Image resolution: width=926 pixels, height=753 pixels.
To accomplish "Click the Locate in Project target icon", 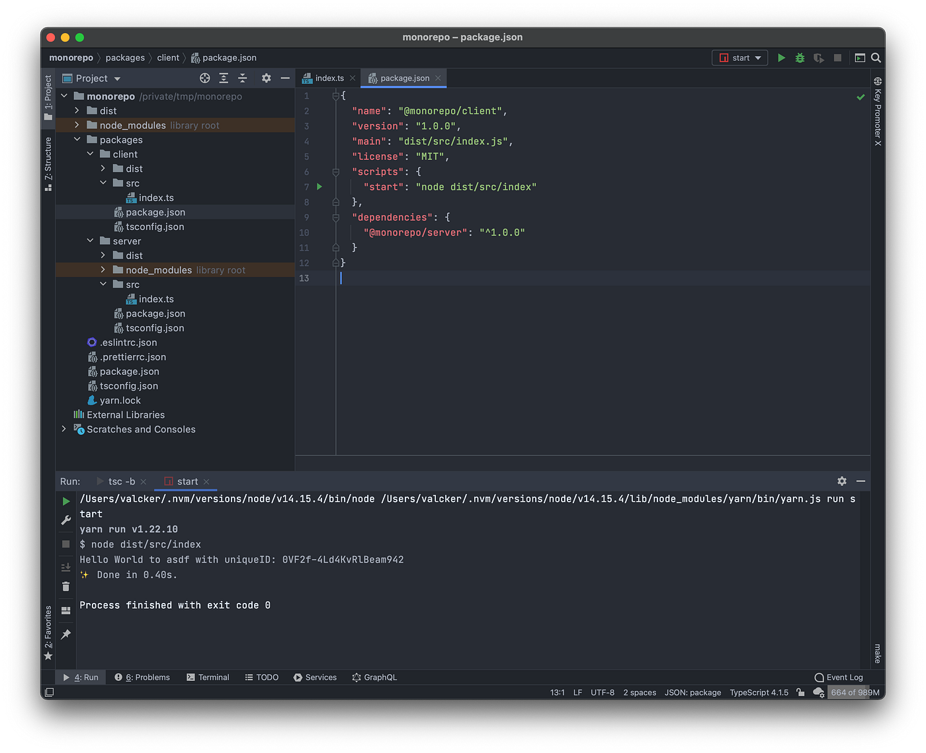I will [x=205, y=78].
